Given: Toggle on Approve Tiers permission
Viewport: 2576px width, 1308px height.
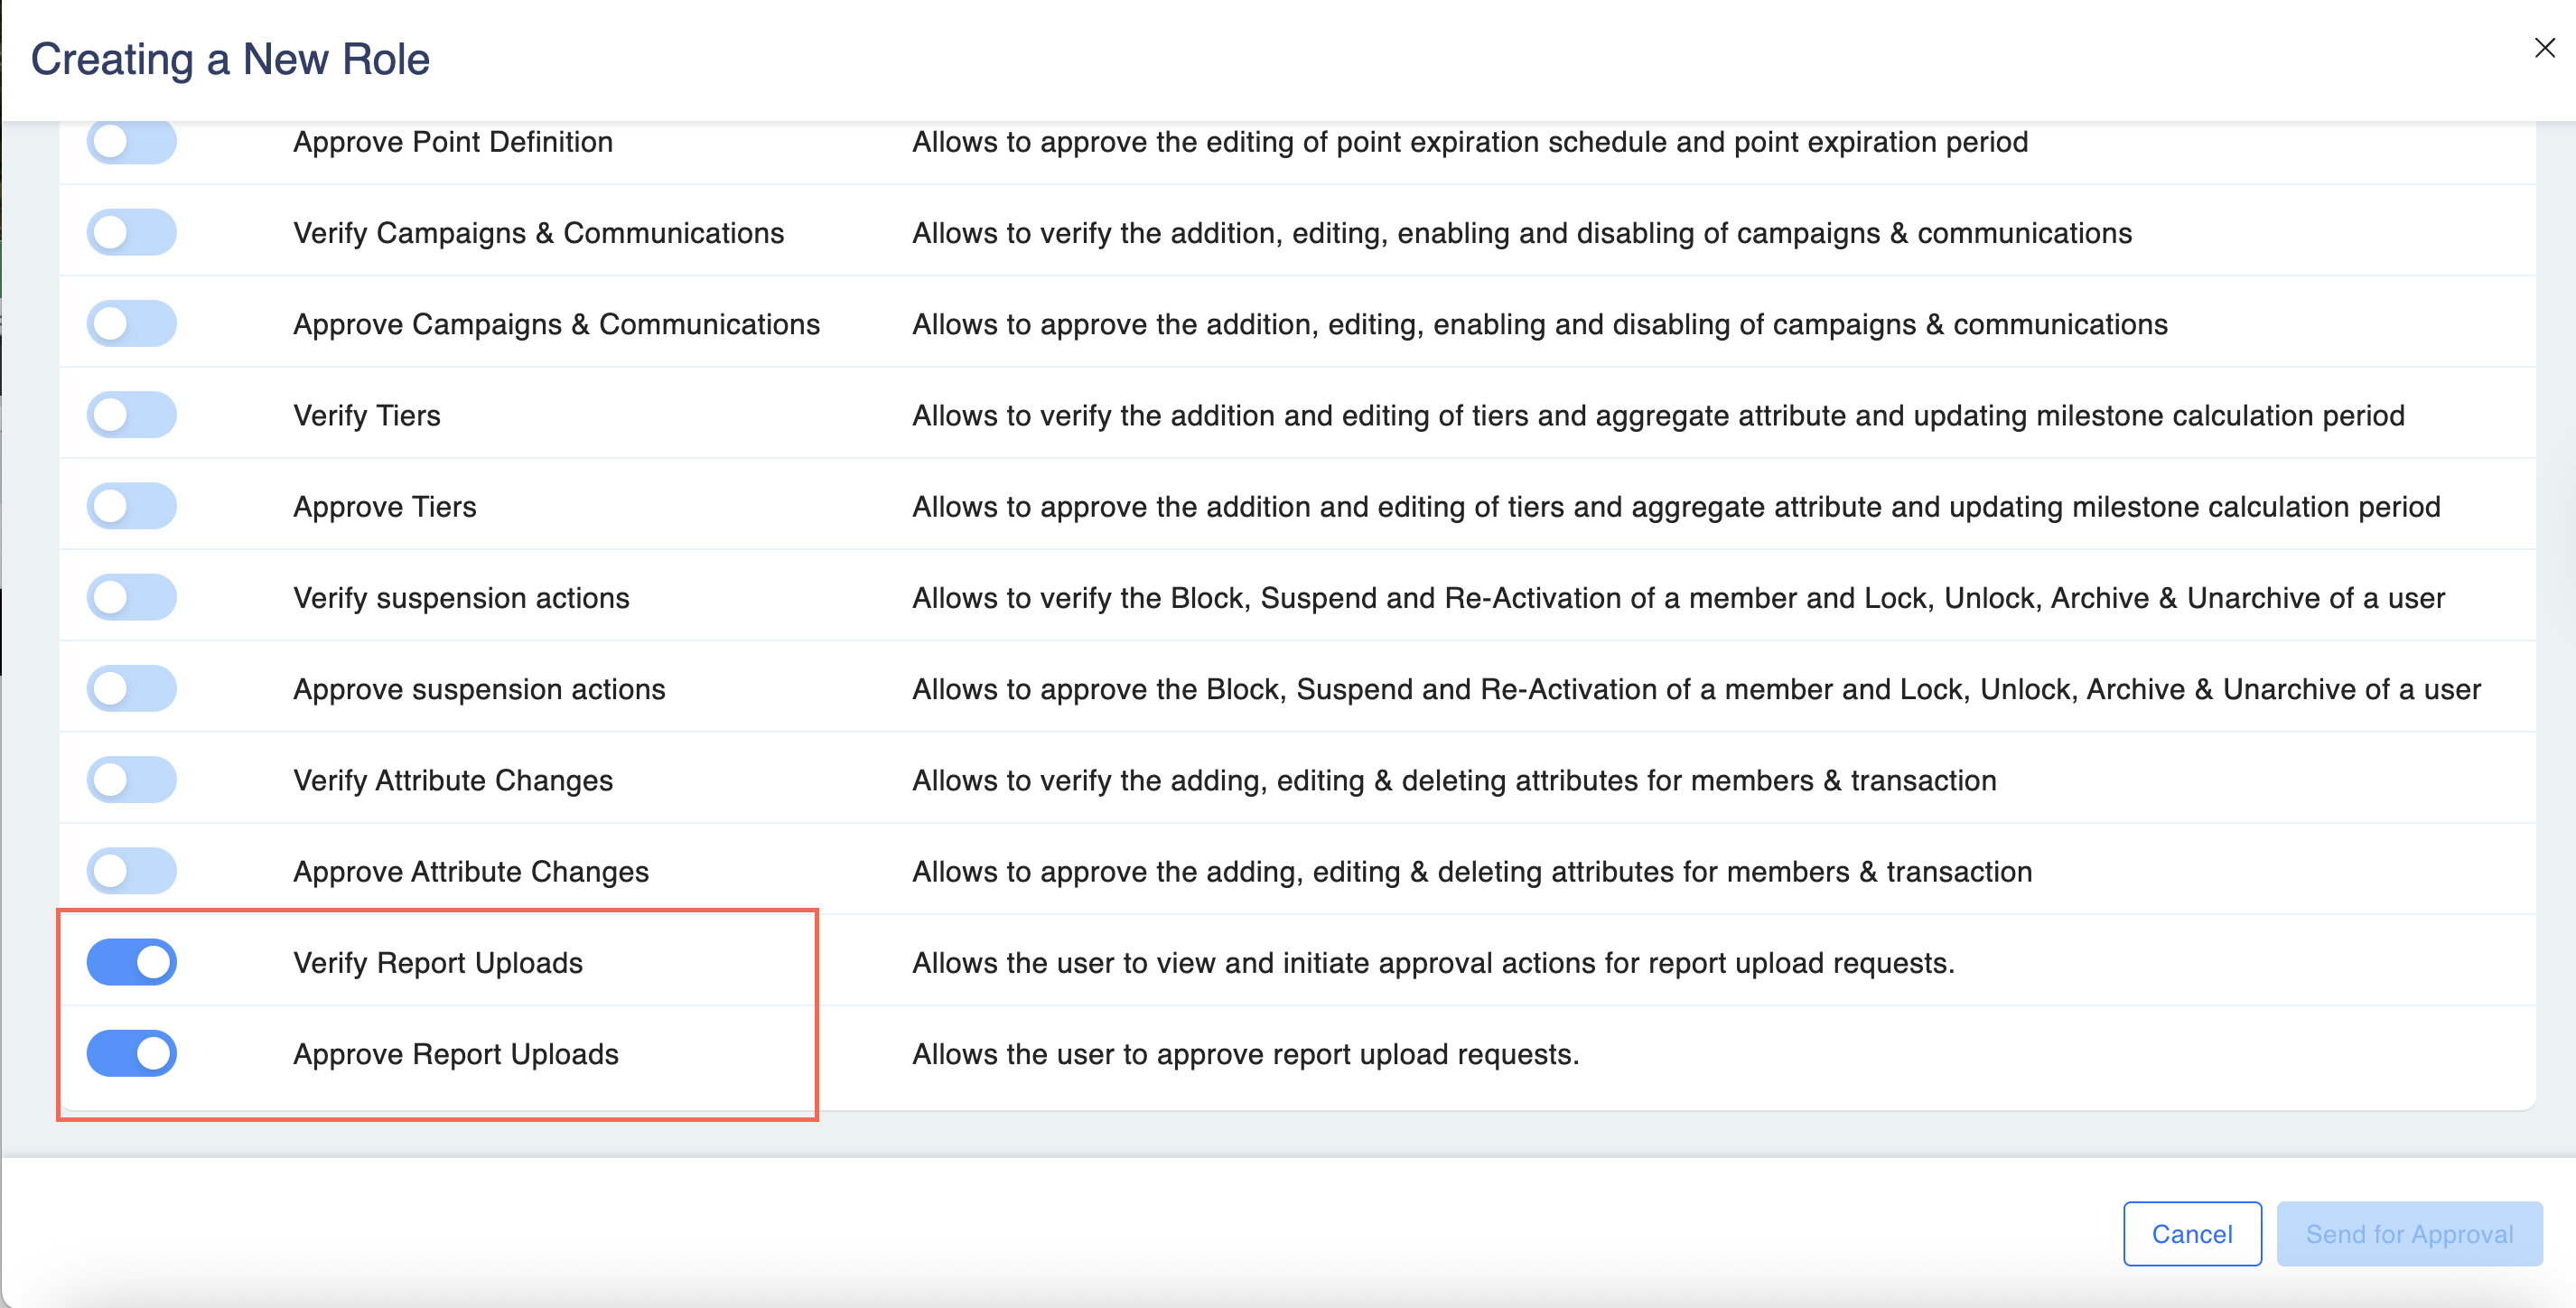Looking at the screenshot, I should pos(131,506).
